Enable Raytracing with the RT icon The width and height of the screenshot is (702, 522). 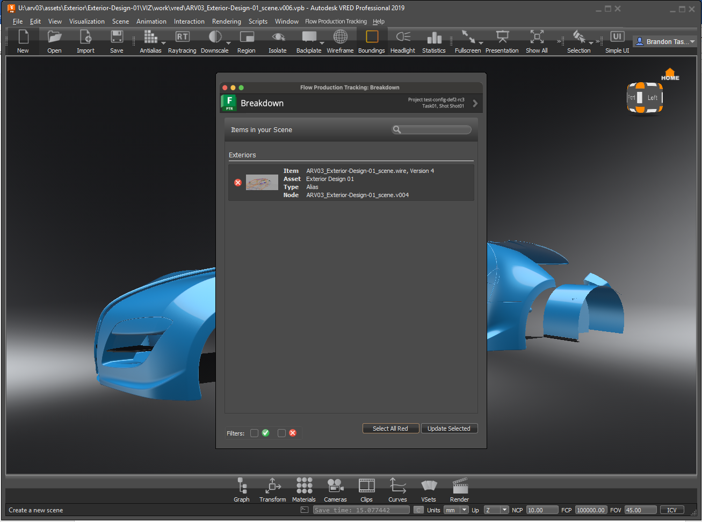[x=182, y=37]
